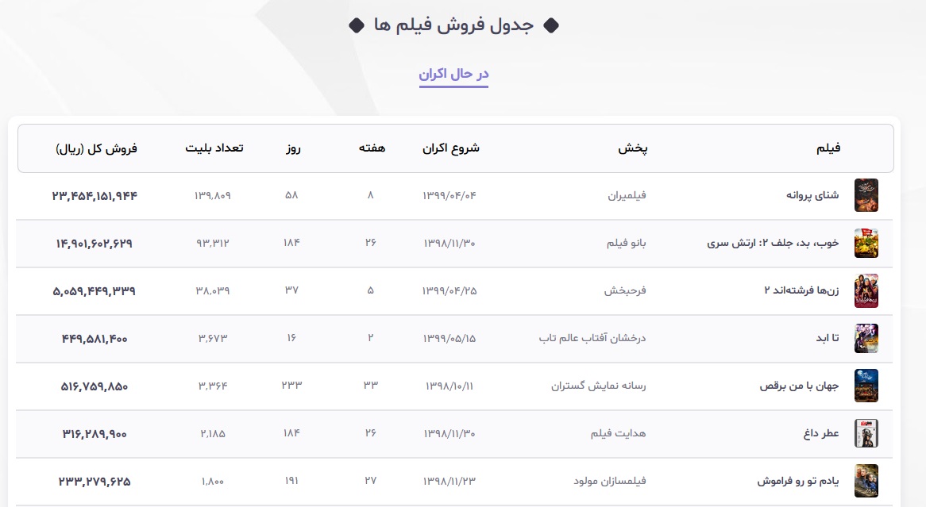926x507 pixels.
Task: Click the release date ۱۳۹۹/۰۴/۰۴
Action: pyautogui.click(x=449, y=195)
